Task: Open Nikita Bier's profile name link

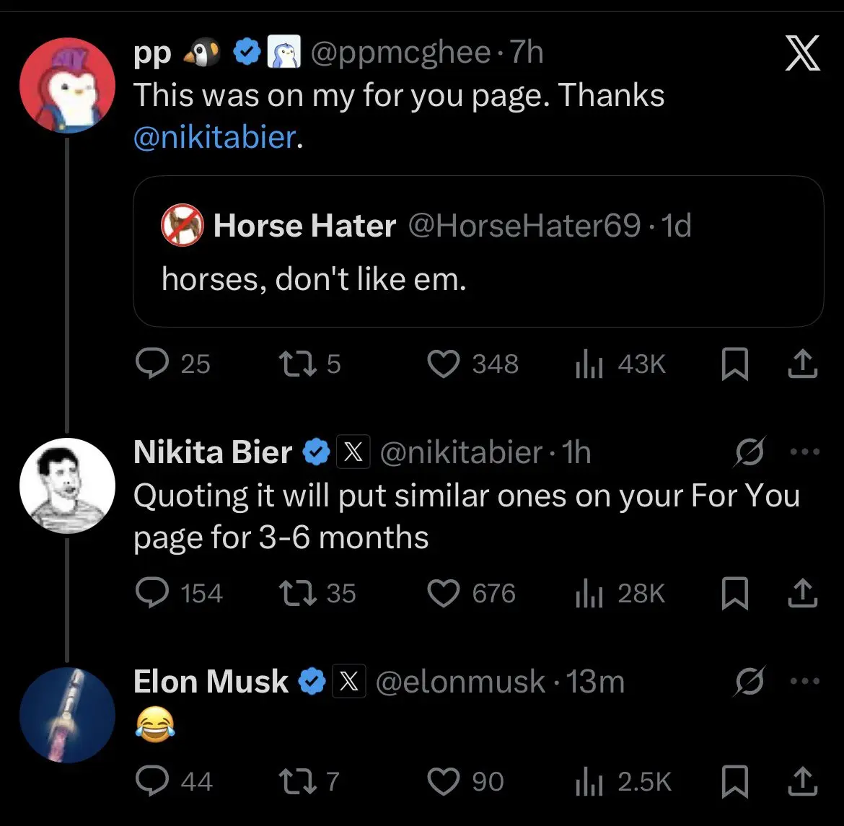Action: tap(213, 452)
